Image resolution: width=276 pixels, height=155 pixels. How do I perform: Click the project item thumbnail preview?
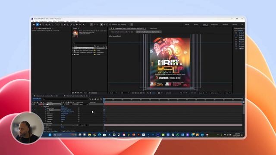click(x=75, y=34)
